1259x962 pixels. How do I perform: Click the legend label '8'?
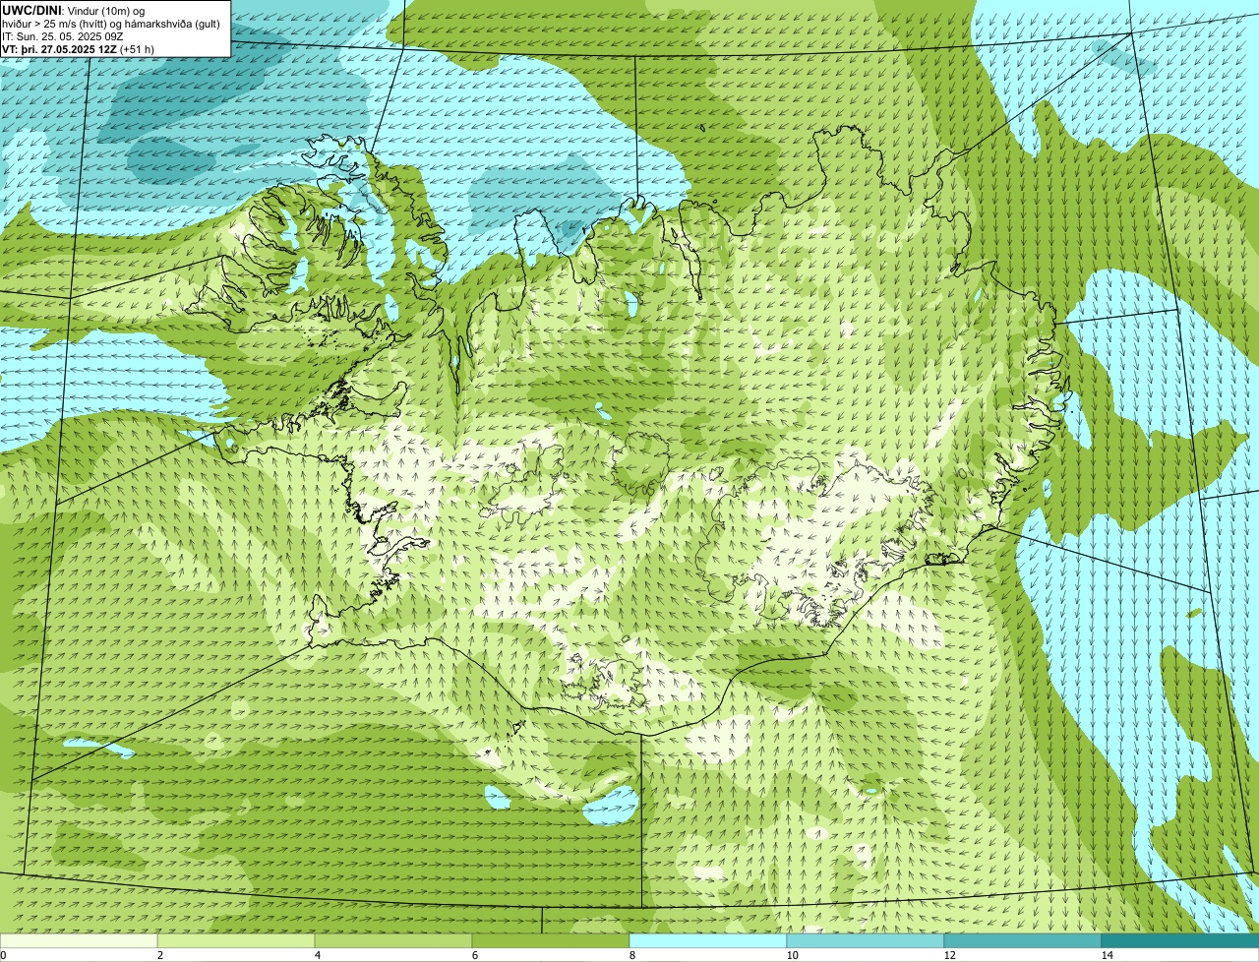coord(631,955)
